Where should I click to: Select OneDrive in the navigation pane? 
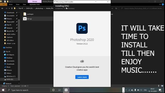click(9, 48)
